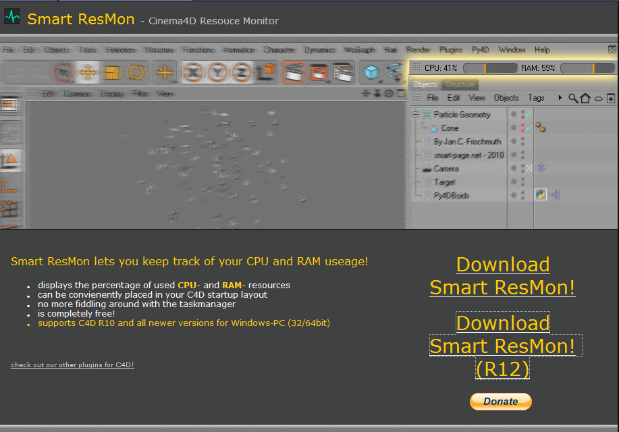Toggle visibility dots for Target row
The image size is (619, 432).
[522, 182]
